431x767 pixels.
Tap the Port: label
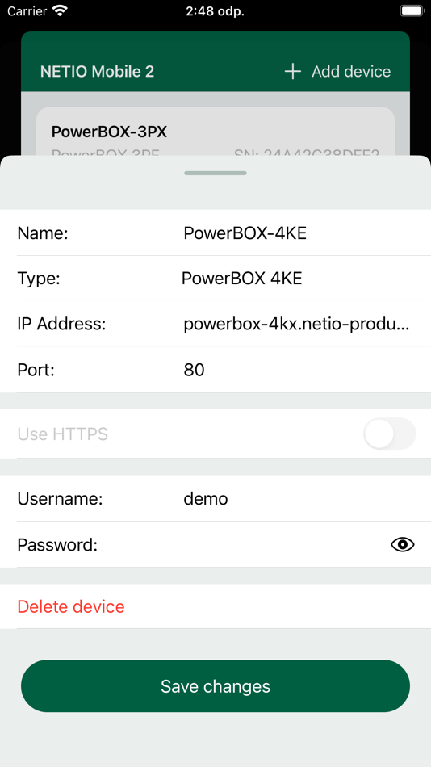[x=36, y=370]
